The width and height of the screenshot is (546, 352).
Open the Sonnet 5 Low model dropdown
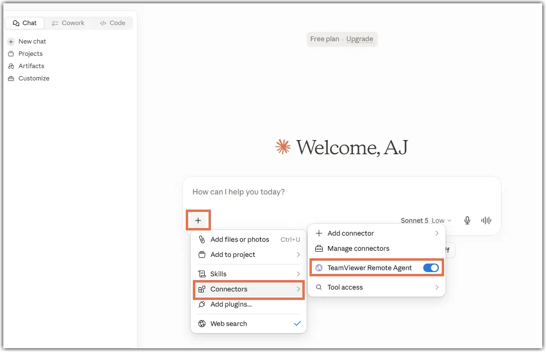(x=426, y=220)
